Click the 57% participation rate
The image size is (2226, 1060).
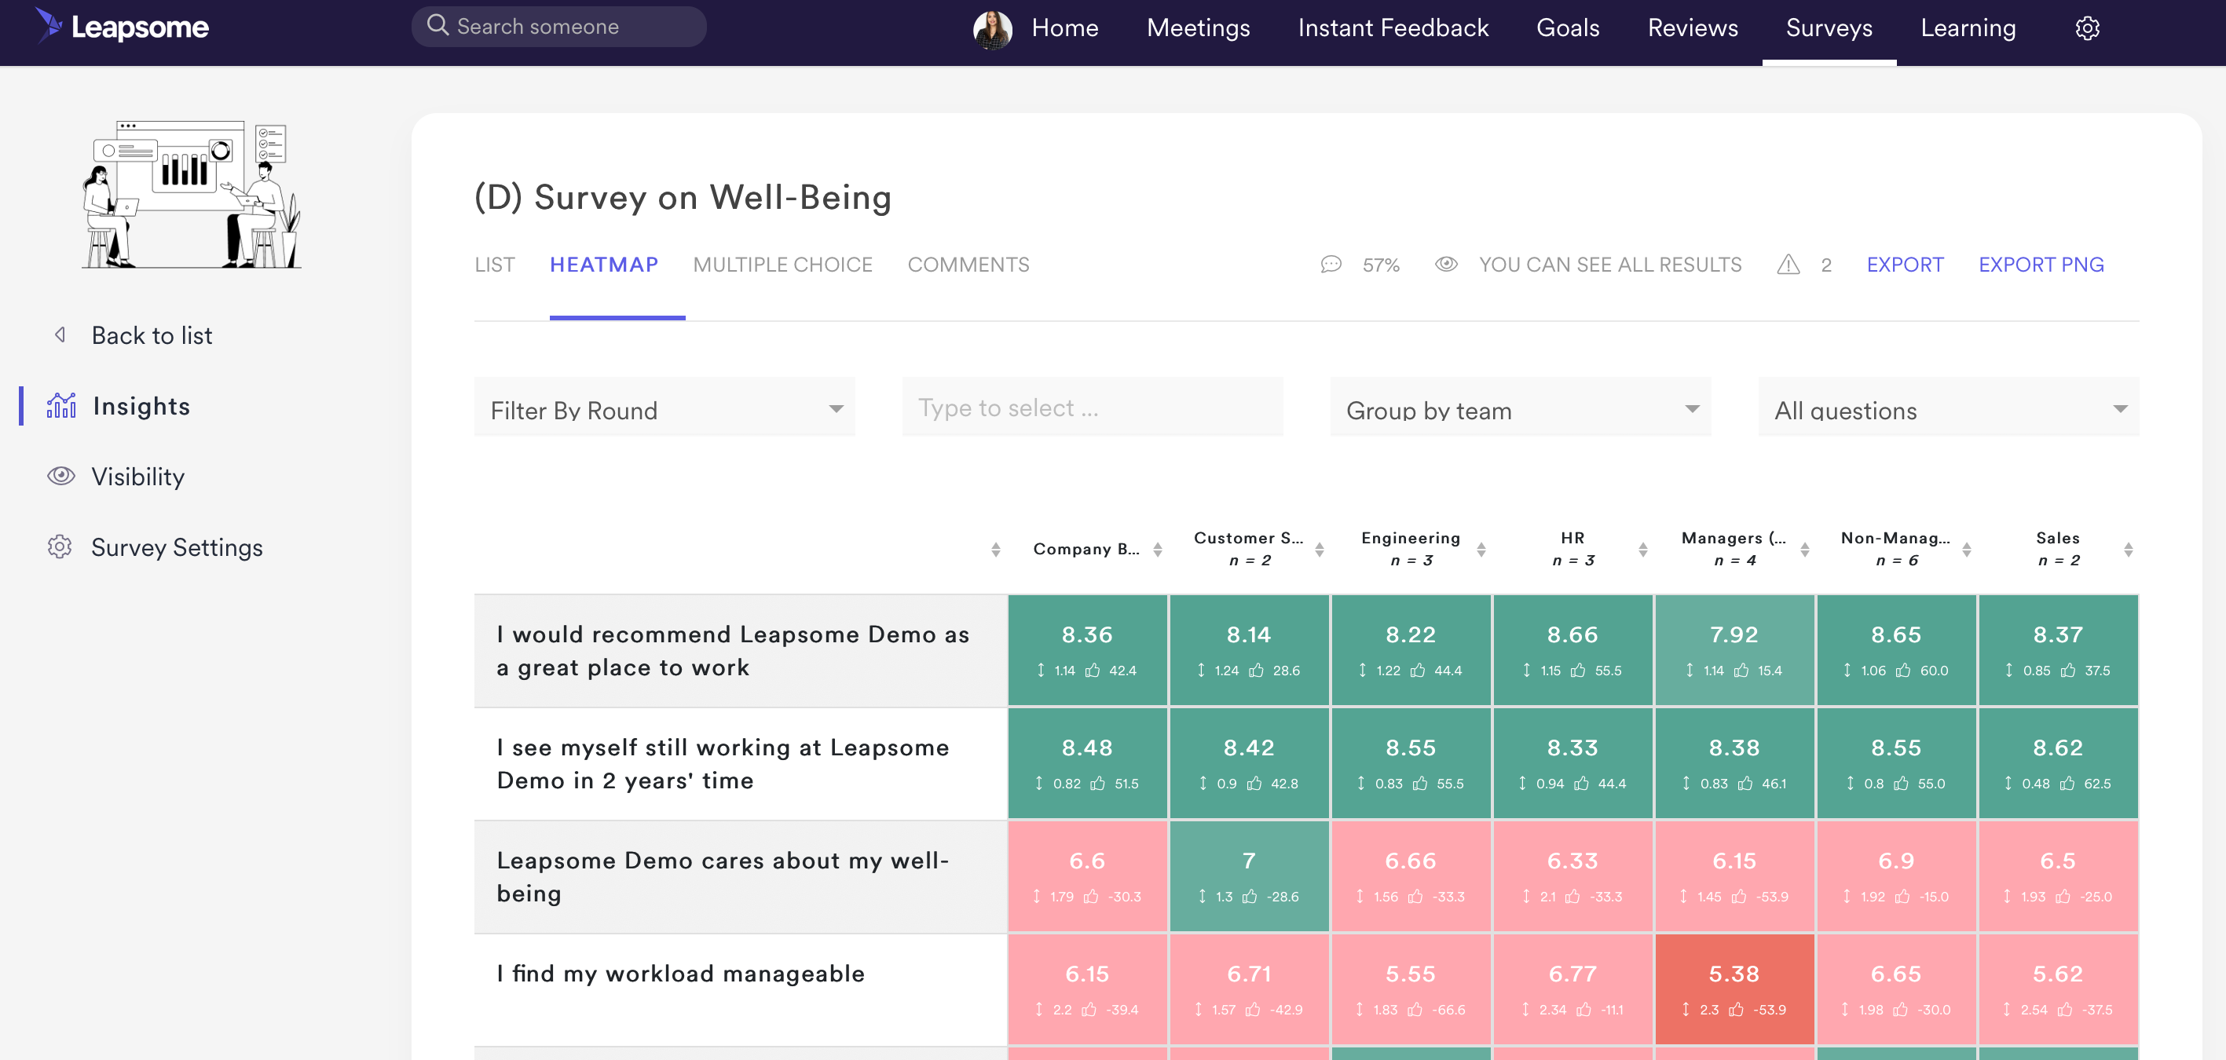(1380, 265)
